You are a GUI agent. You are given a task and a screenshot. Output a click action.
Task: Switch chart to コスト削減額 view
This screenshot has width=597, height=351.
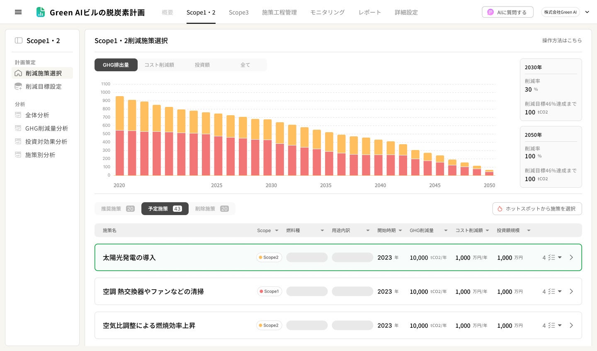click(159, 65)
